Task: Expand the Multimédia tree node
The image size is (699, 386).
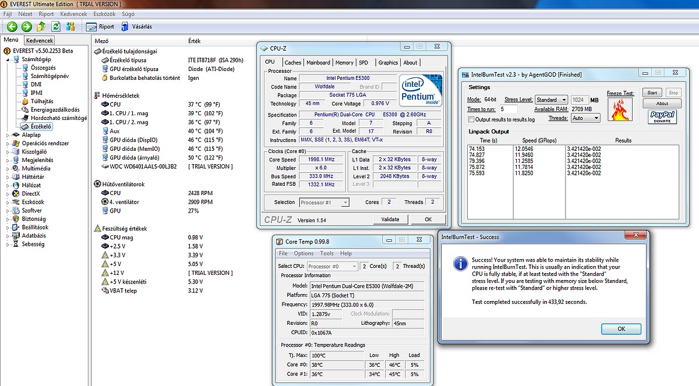Action: pos(8,168)
